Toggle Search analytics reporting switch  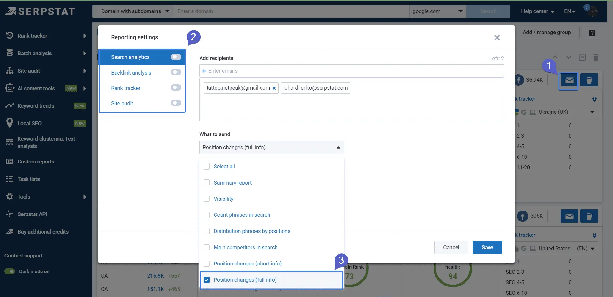tap(176, 57)
